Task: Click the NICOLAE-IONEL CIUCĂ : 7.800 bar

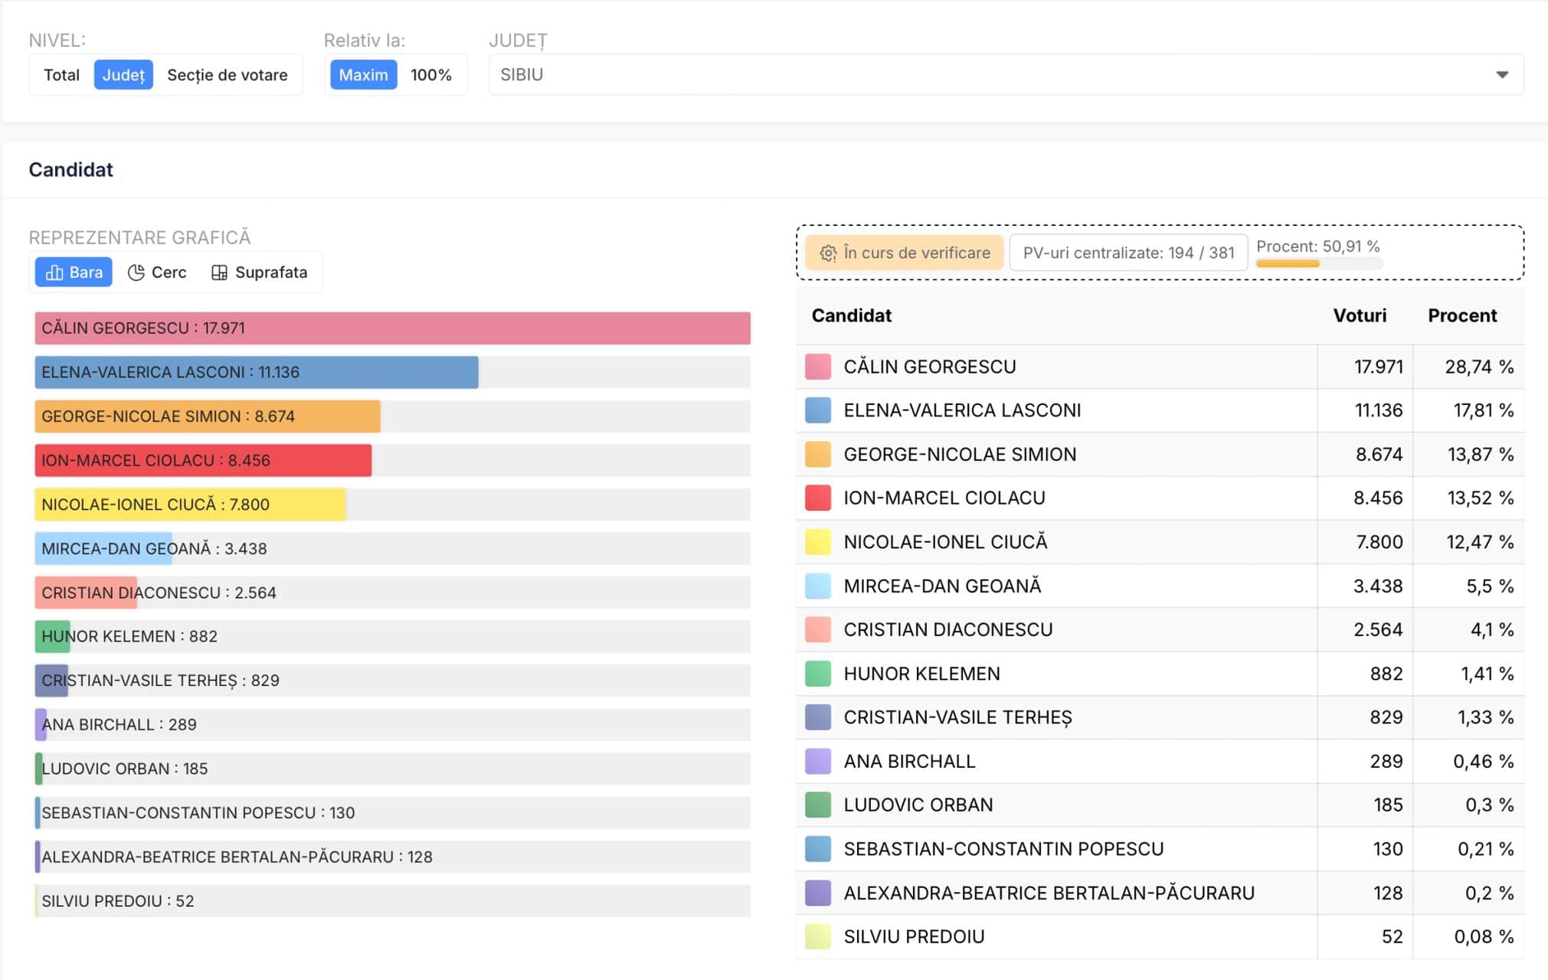Action: click(191, 505)
